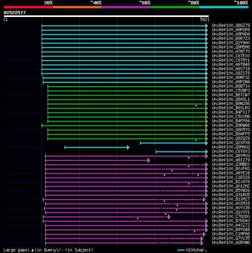Click the white AV522577 query sequence bar
This screenshot has height=253, width=252.
[106, 16]
